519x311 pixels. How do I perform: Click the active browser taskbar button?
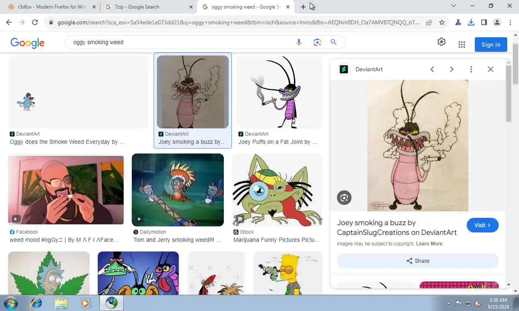(x=112, y=303)
